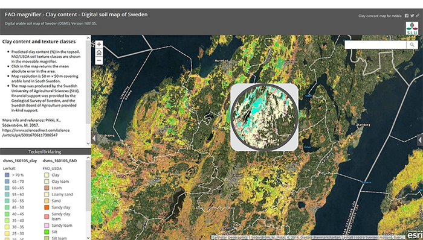Share the map on Facebook
The image size is (423, 240).
(x=407, y=16)
